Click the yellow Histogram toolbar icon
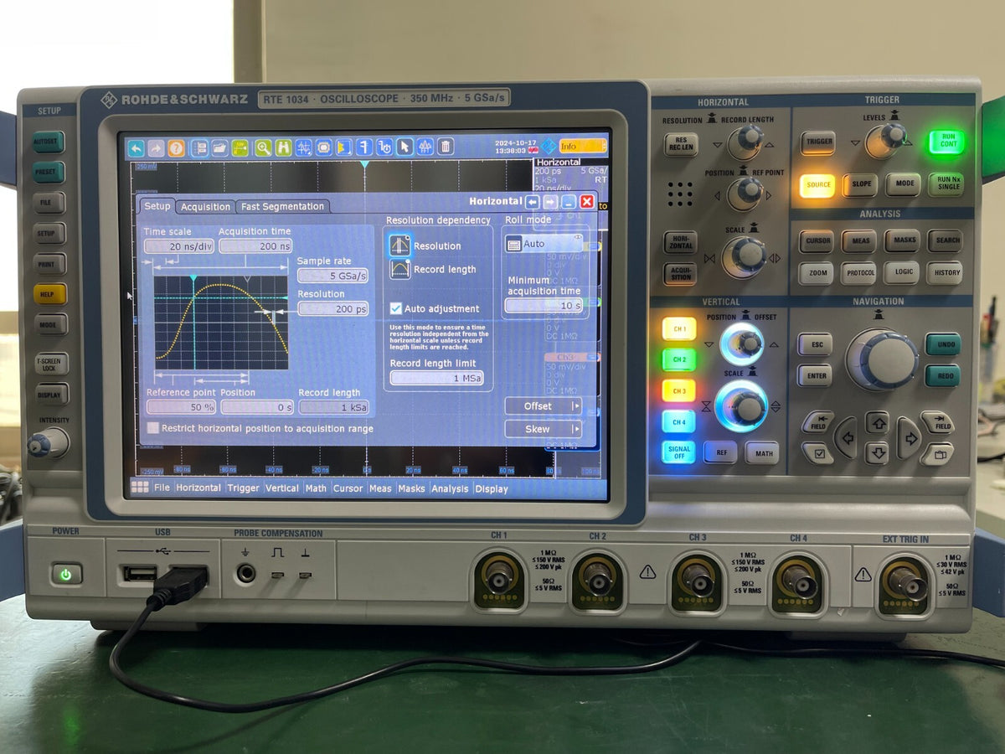 coord(344,147)
